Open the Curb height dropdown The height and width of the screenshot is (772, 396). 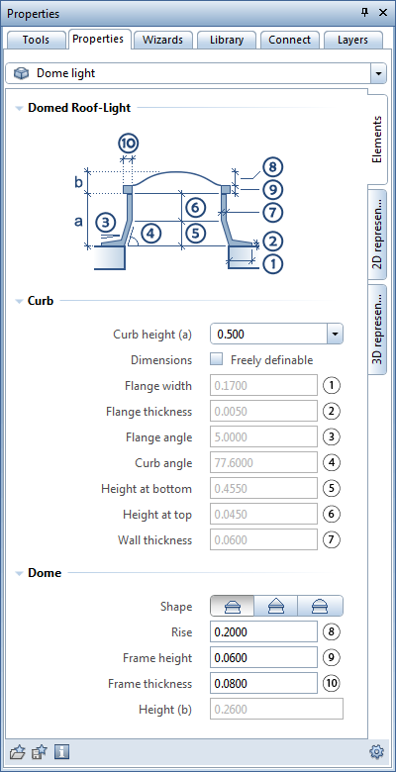335,335
